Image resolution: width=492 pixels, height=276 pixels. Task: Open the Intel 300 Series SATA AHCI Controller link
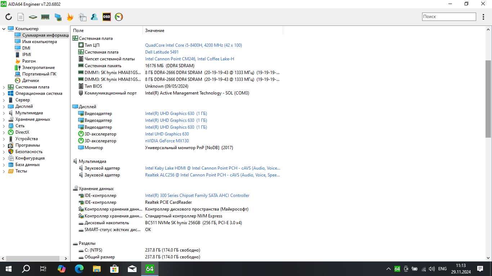197,195
